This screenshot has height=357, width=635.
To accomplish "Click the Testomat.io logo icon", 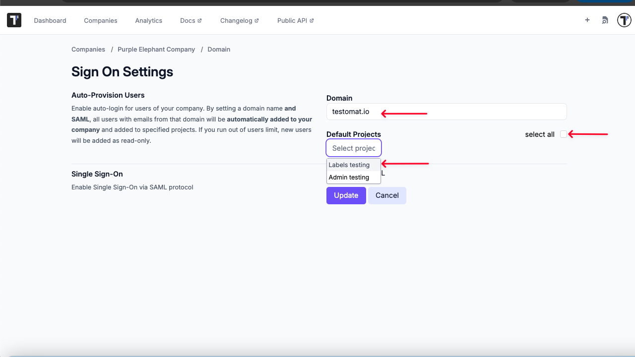I will click(x=13, y=20).
